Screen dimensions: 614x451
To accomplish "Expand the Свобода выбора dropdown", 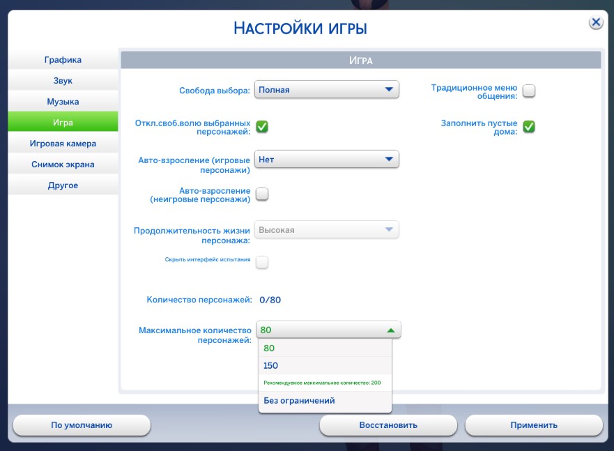I will tap(326, 89).
